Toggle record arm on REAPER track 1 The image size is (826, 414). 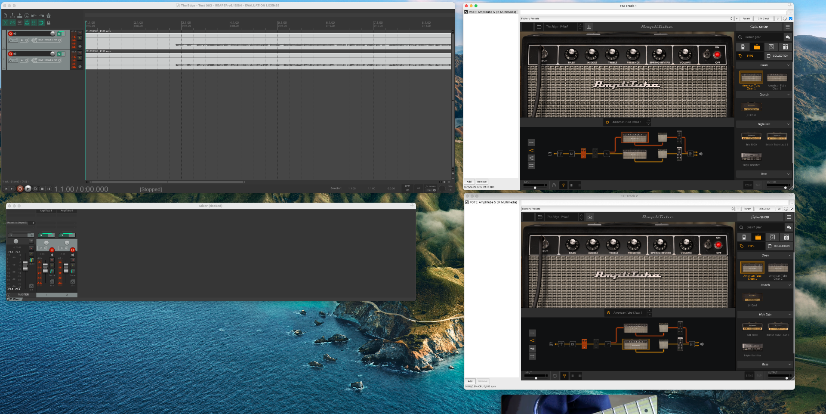pos(11,34)
